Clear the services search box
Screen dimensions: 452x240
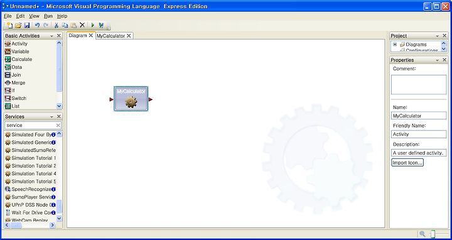point(58,126)
